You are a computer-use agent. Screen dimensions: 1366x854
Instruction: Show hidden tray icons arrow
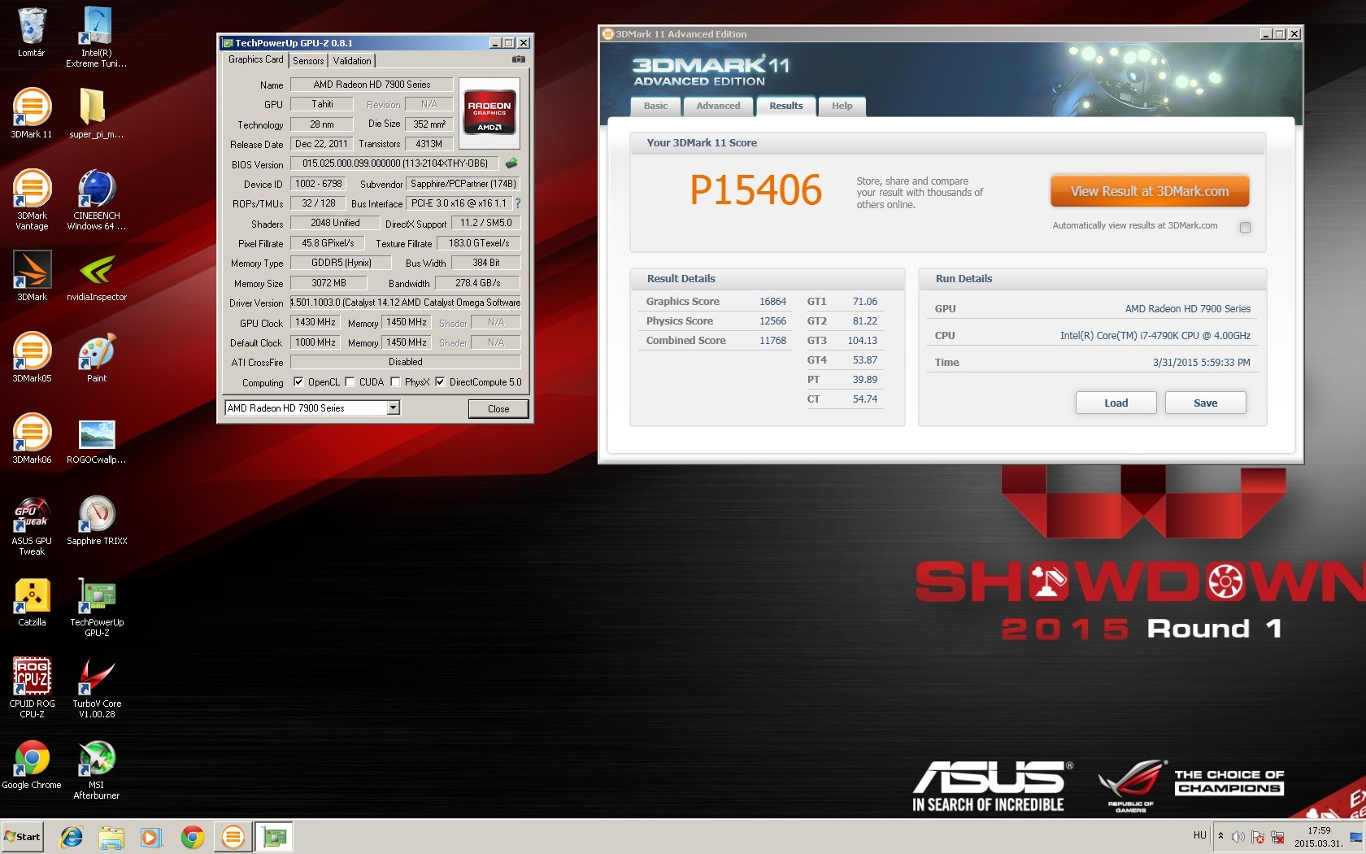tap(1220, 835)
